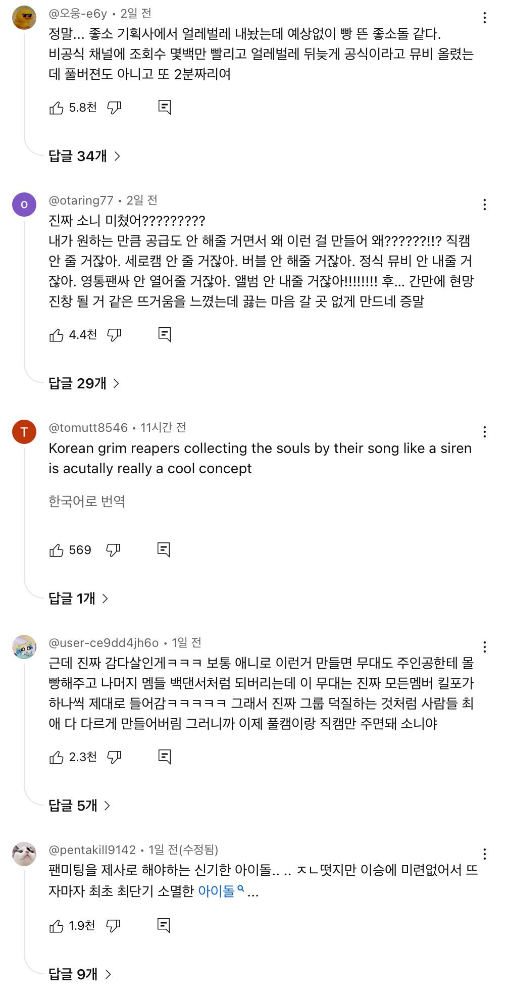
Task: Dislike the comment by @otaring77
Action: 115,335
